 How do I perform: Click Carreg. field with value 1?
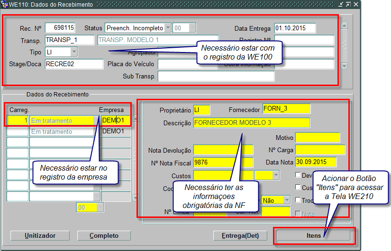pyautogui.click(x=18, y=121)
